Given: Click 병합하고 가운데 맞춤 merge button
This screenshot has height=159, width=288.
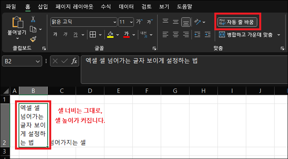Looking at the screenshot, I should point(245,35).
